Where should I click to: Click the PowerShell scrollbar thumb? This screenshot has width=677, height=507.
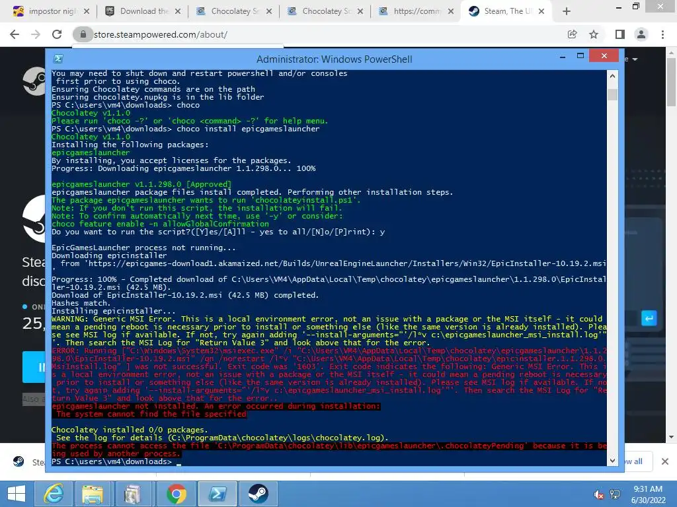[x=612, y=94]
